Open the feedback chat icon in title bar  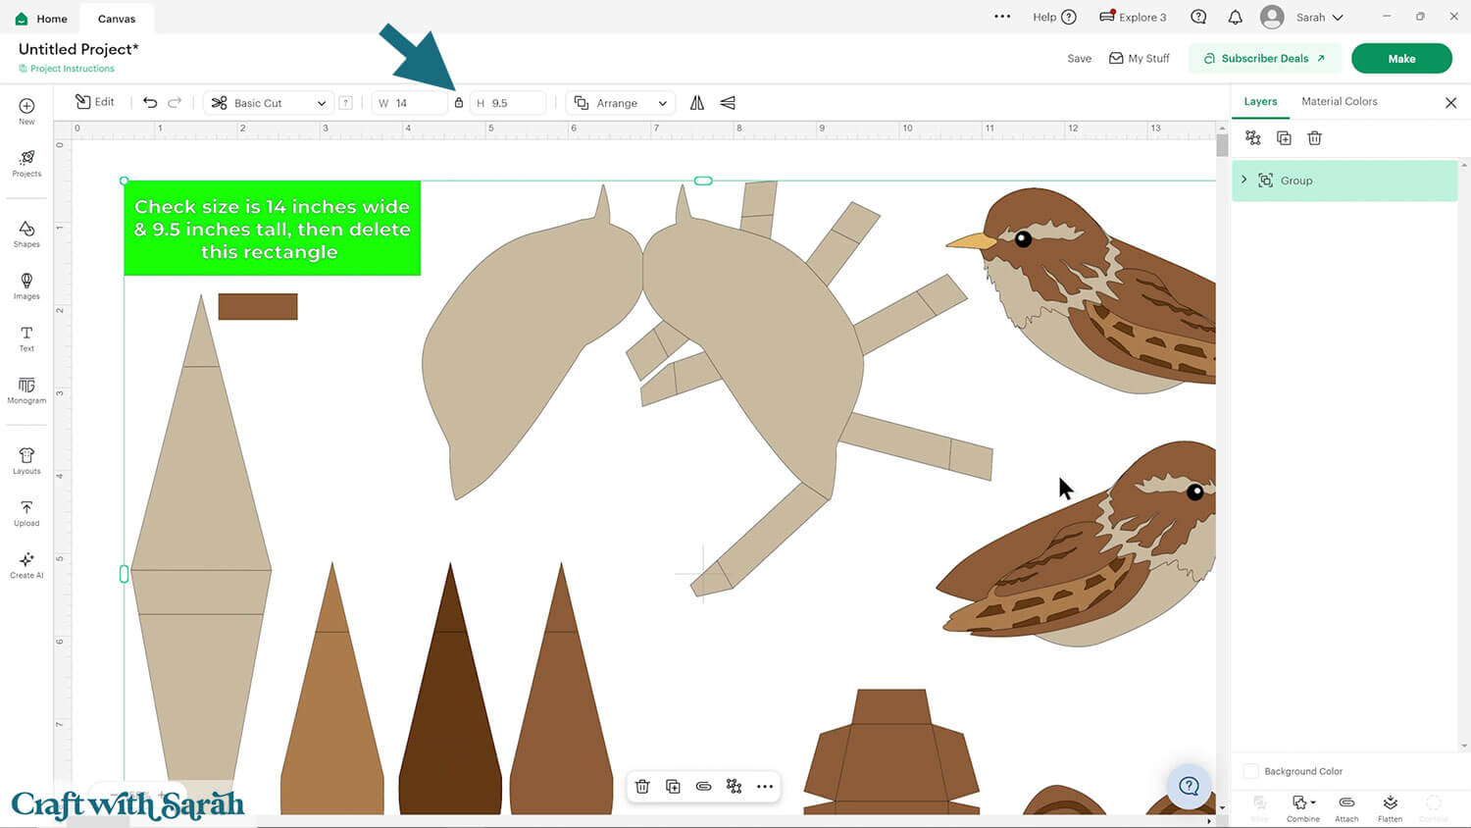coord(1198,17)
